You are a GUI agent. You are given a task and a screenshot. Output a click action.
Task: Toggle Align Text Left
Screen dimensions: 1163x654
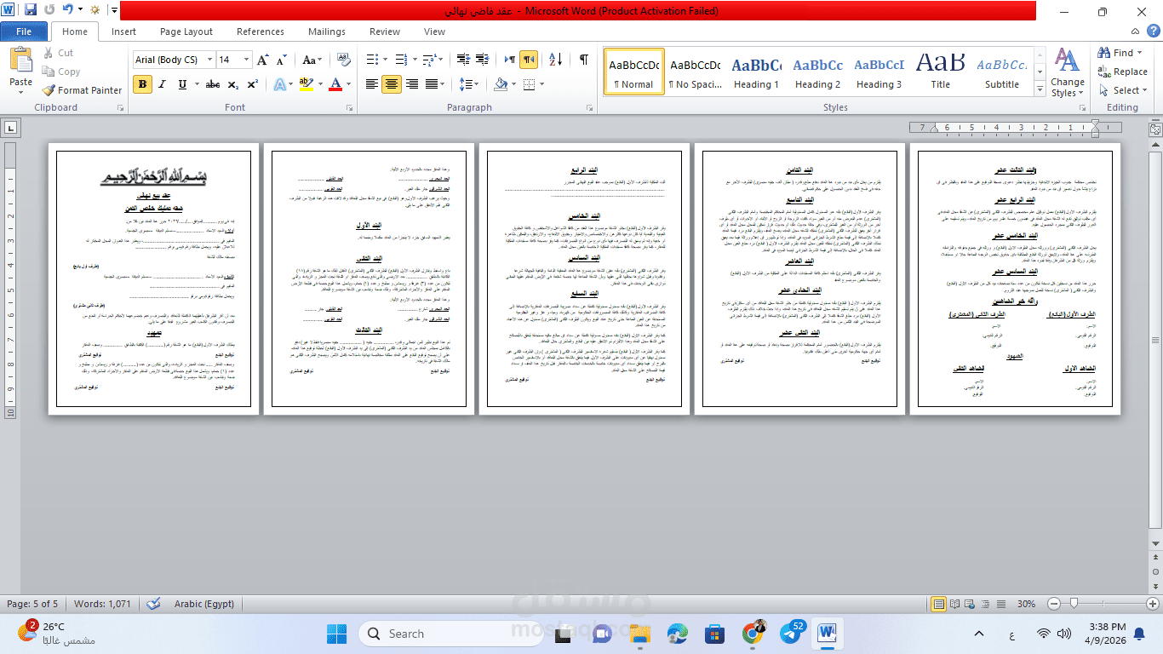pos(372,84)
